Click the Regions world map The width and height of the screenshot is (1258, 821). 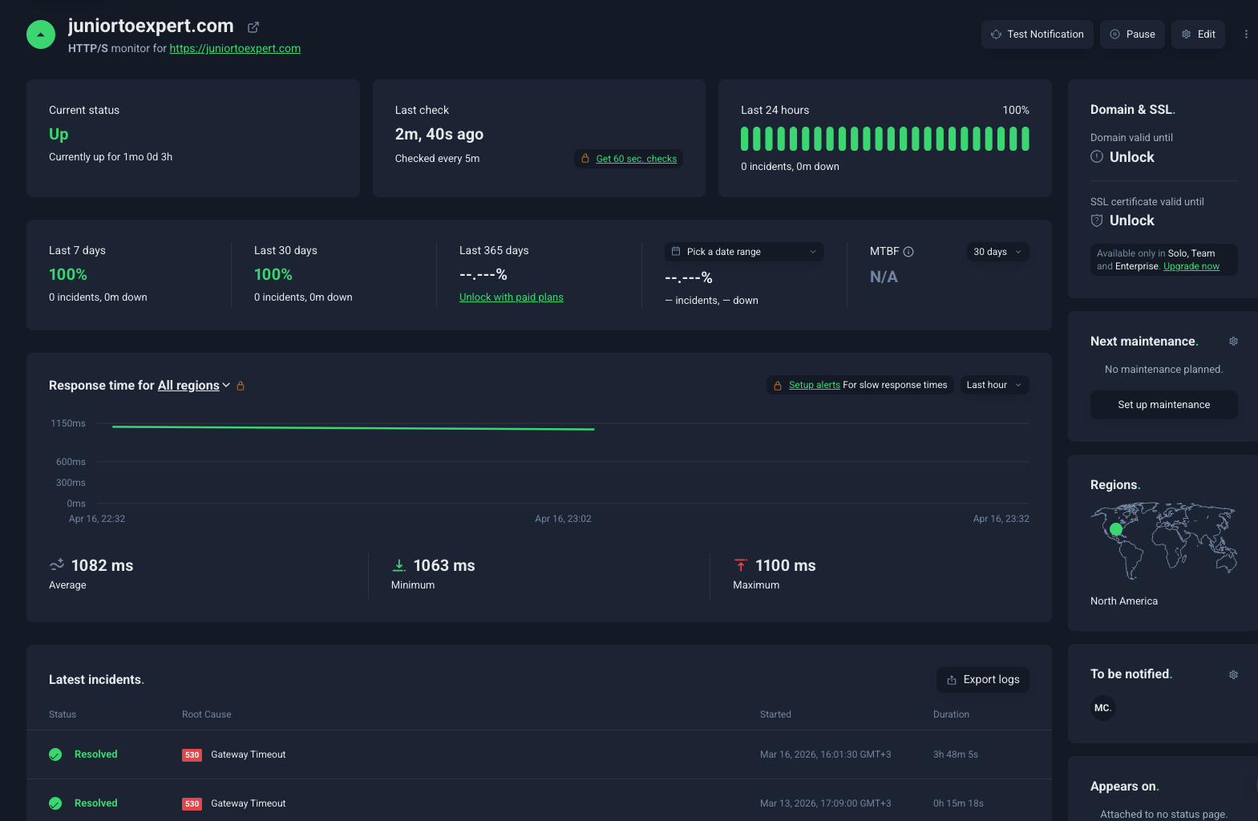(x=1163, y=541)
